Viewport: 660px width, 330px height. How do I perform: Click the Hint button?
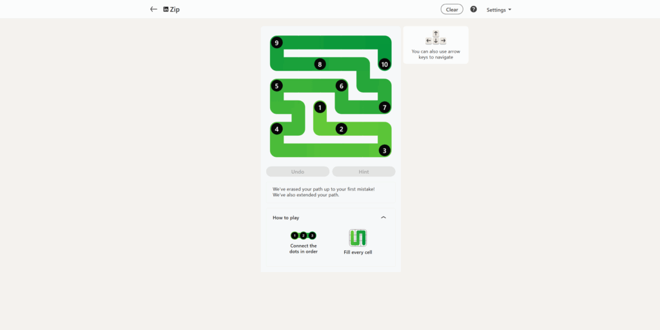364,172
